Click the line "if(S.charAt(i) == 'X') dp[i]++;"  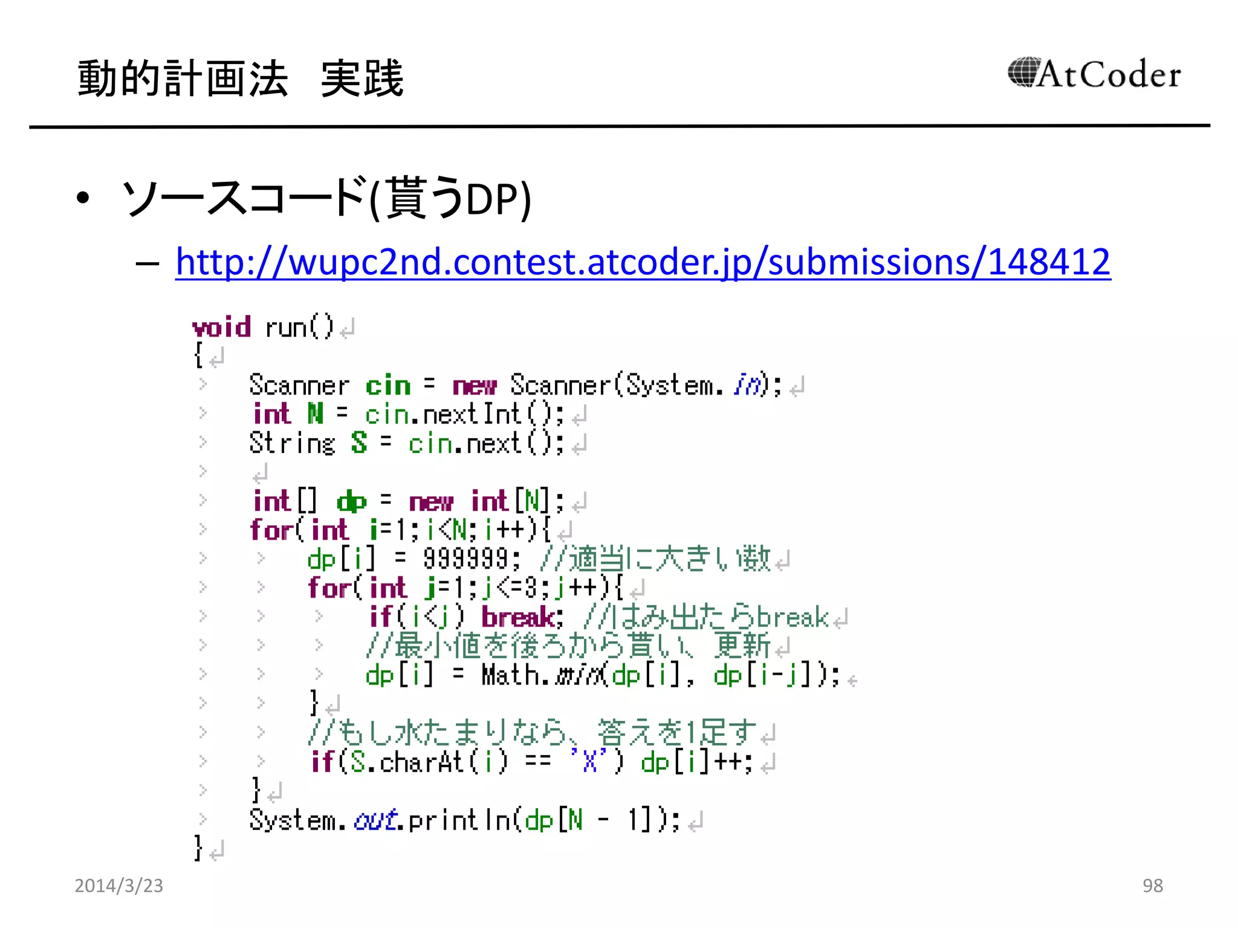[531, 762]
